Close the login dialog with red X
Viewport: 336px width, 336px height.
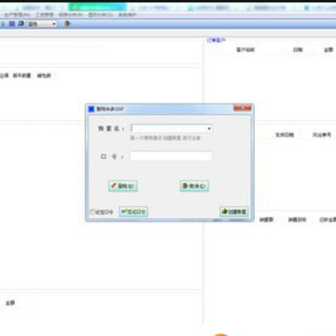(243, 108)
